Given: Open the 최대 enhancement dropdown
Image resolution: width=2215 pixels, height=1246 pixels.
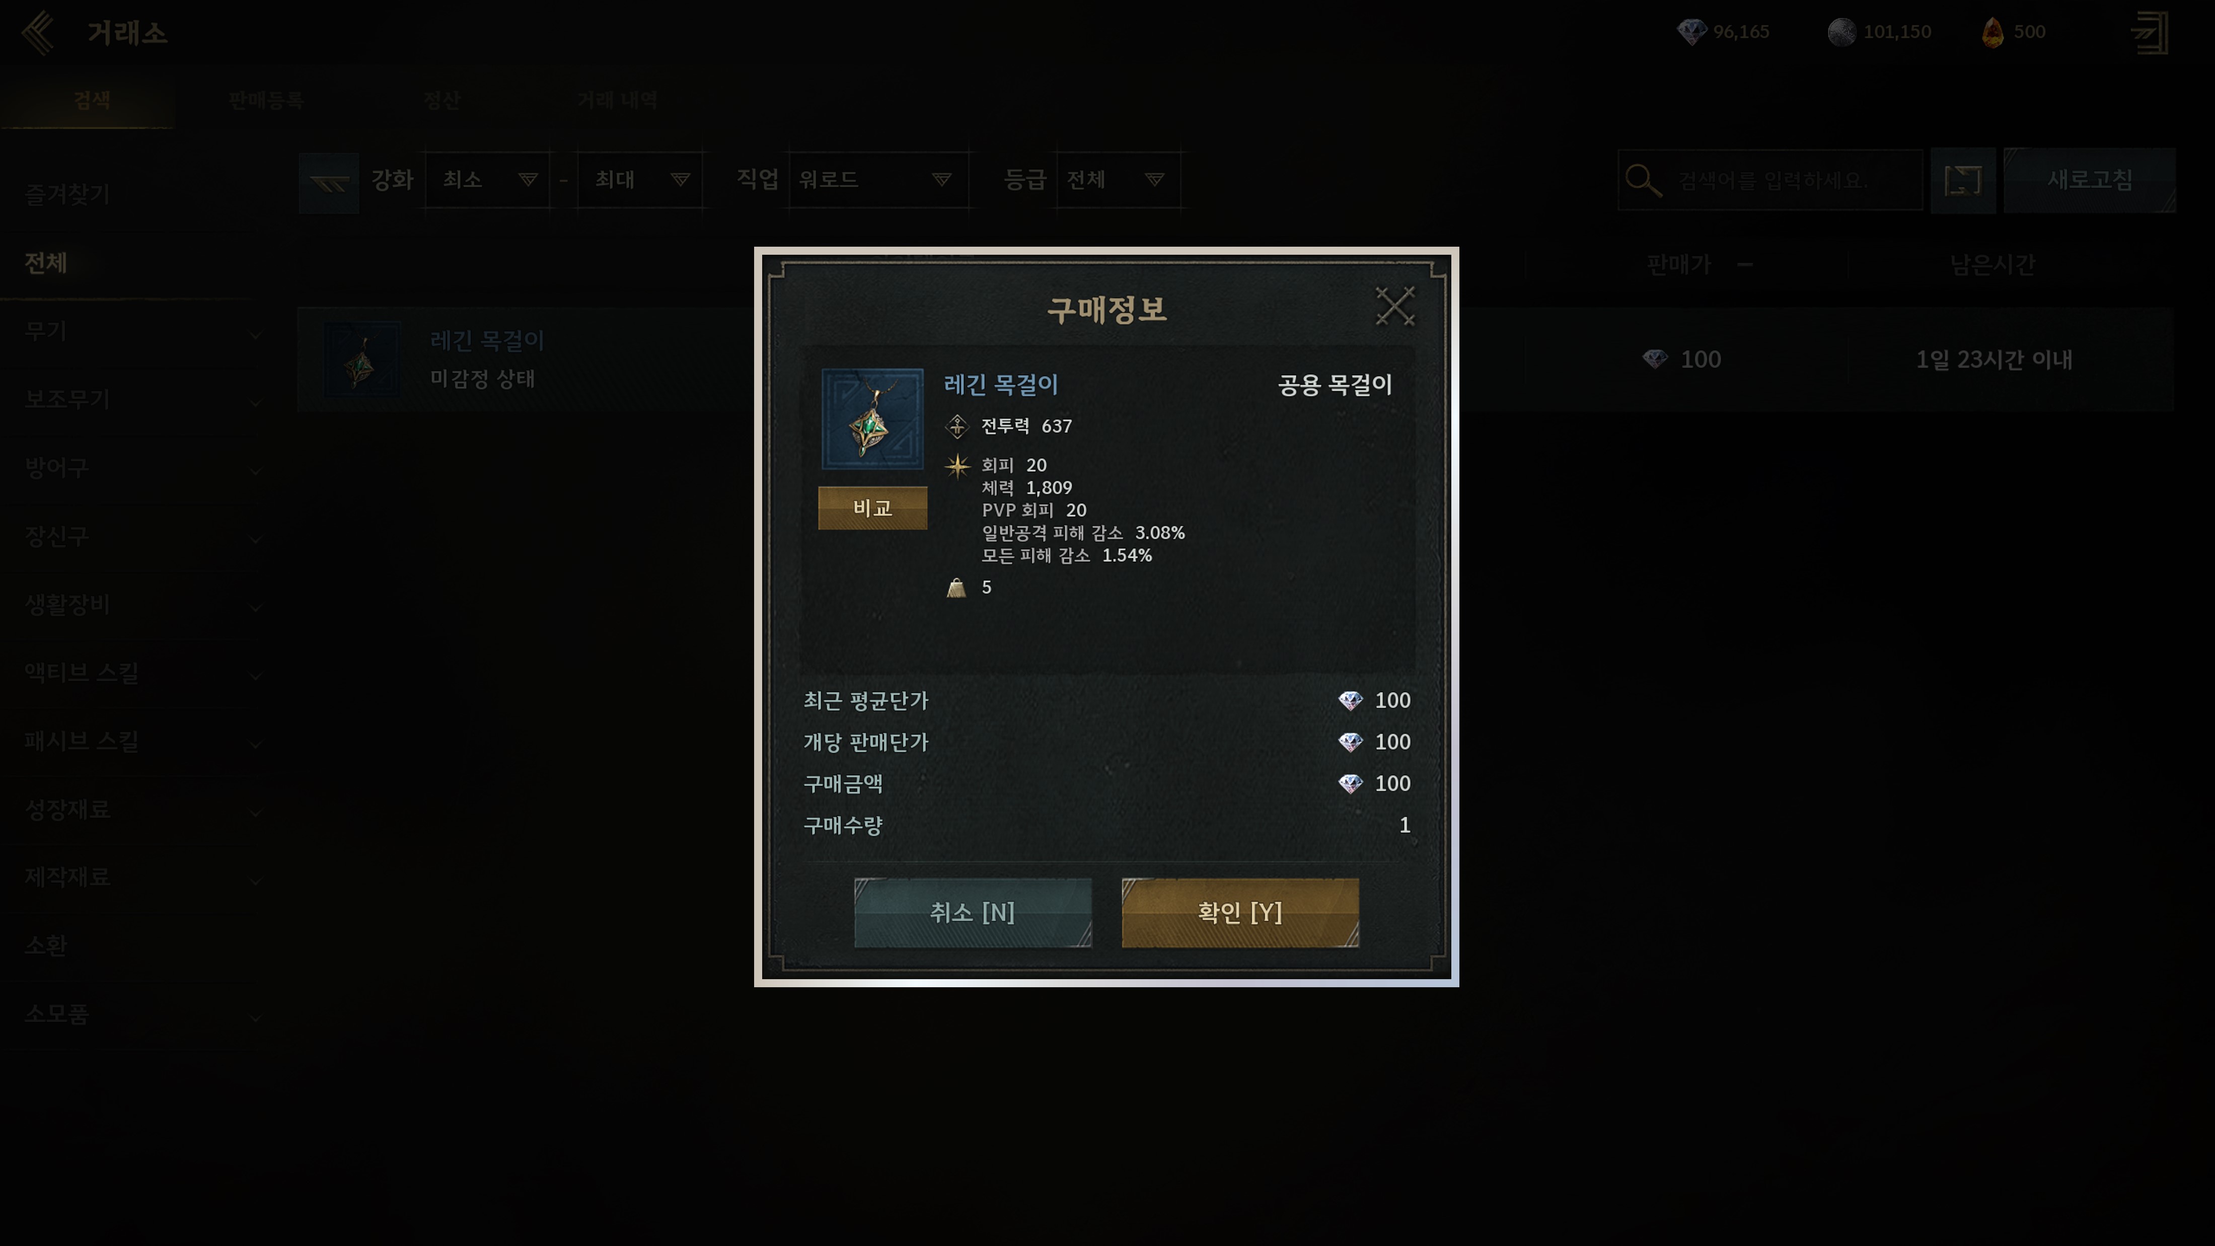Looking at the screenshot, I should point(640,180).
